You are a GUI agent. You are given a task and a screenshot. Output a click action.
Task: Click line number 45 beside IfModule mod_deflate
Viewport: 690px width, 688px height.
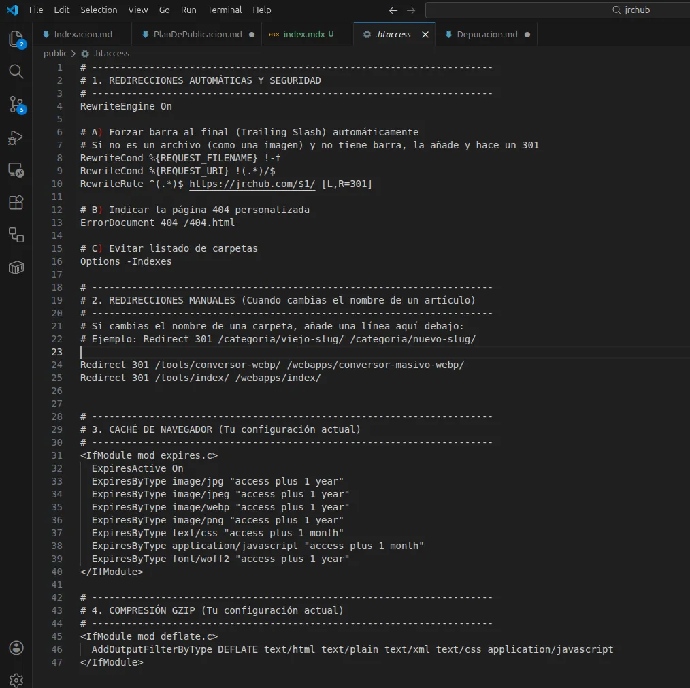pyautogui.click(x=56, y=636)
